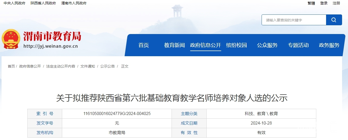Go to 首页 in the breadcrumb

[11, 66]
